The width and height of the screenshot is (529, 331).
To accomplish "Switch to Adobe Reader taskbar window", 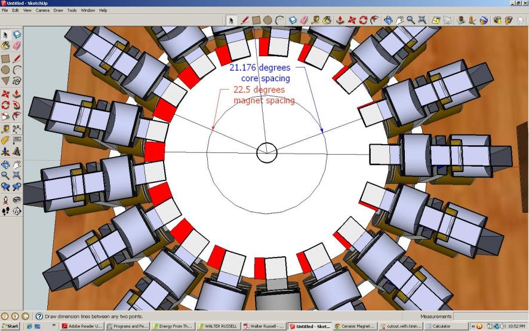I will click(82, 326).
